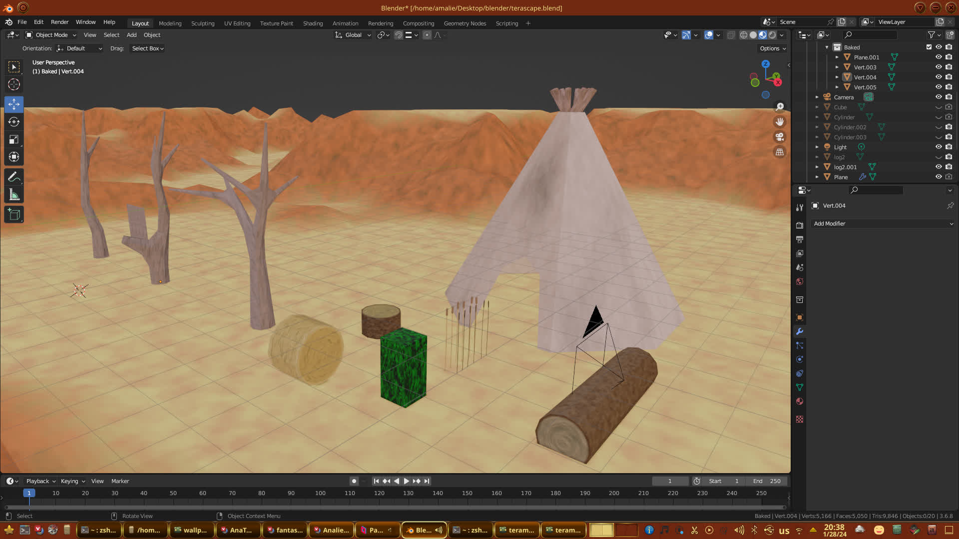The height and width of the screenshot is (539, 959).
Task: Select the Scale tool
Action: pyautogui.click(x=14, y=140)
